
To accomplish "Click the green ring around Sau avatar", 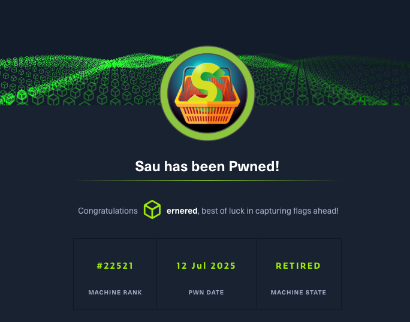I will [207, 50].
